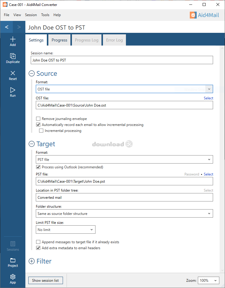Open the Tools menu
Viewport: 225px width, 288px height.
click(45, 15)
